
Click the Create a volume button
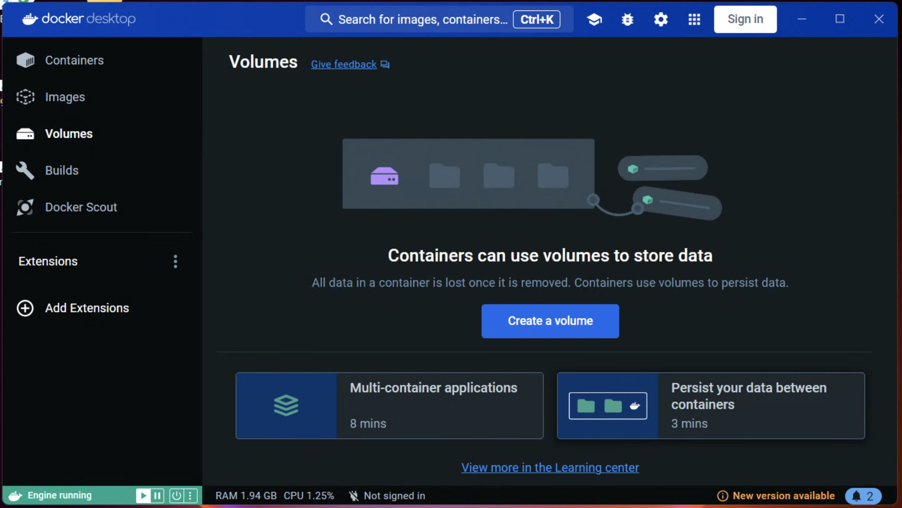point(550,321)
